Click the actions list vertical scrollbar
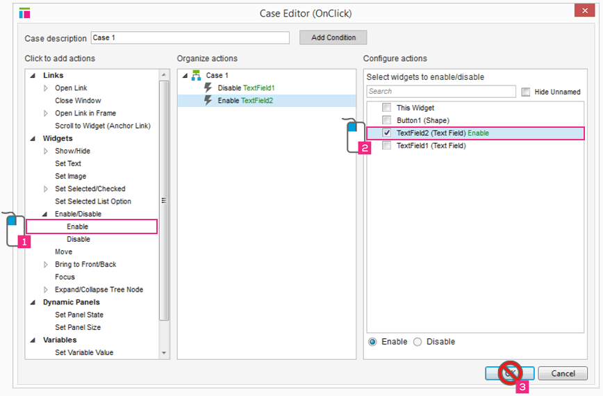Viewport: 603px width, 396px height. tap(164, 201)
